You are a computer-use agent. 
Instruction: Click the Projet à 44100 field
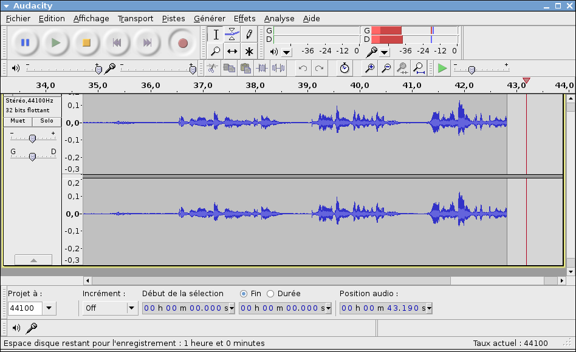pos(25,308)
